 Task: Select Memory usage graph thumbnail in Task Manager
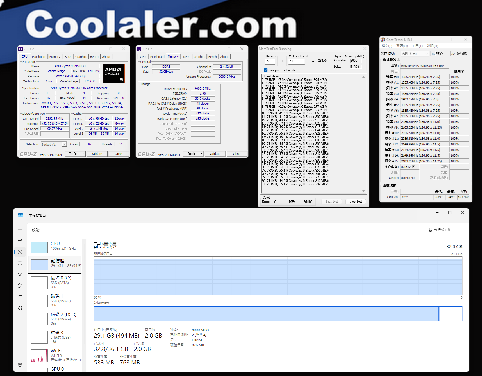click(39, 265)
